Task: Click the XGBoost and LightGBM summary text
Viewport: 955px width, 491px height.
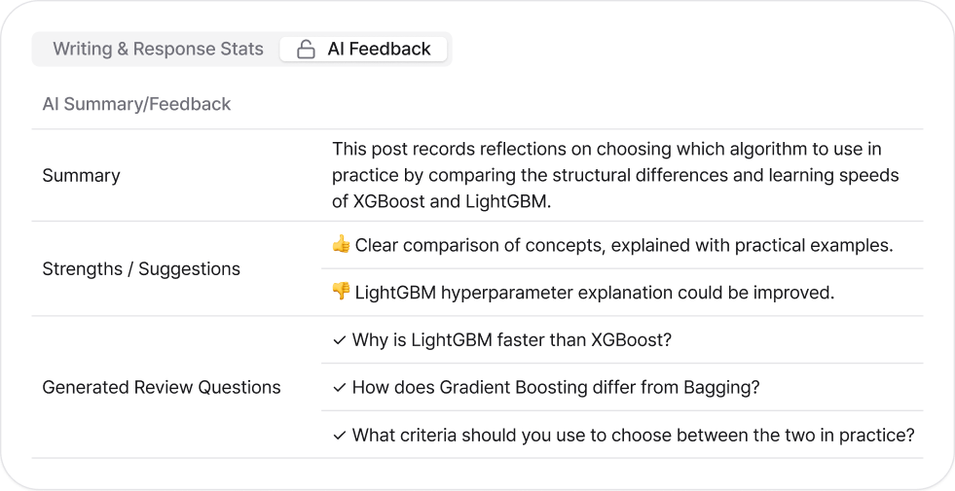Action: pyautogui.click(x=615, y=176)
